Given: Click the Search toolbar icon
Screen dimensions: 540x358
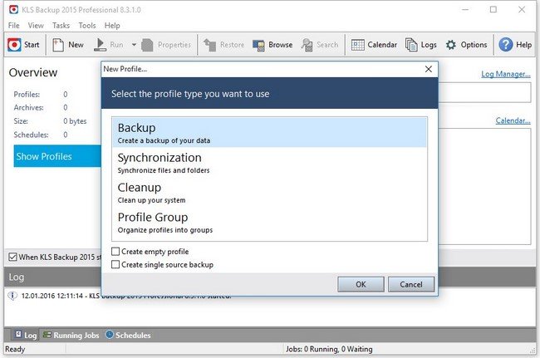Looking at the screenshot, I should (x=307, y=45).
